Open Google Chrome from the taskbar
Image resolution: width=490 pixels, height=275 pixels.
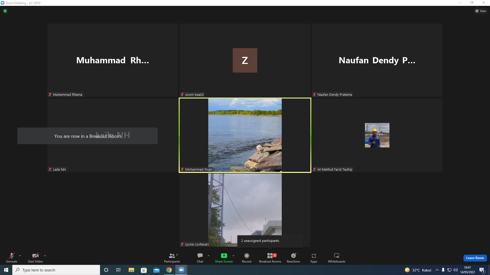pos(169,270)
